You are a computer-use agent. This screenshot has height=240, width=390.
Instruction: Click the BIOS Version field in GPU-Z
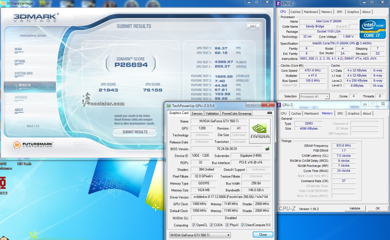(x=227, y=149)
